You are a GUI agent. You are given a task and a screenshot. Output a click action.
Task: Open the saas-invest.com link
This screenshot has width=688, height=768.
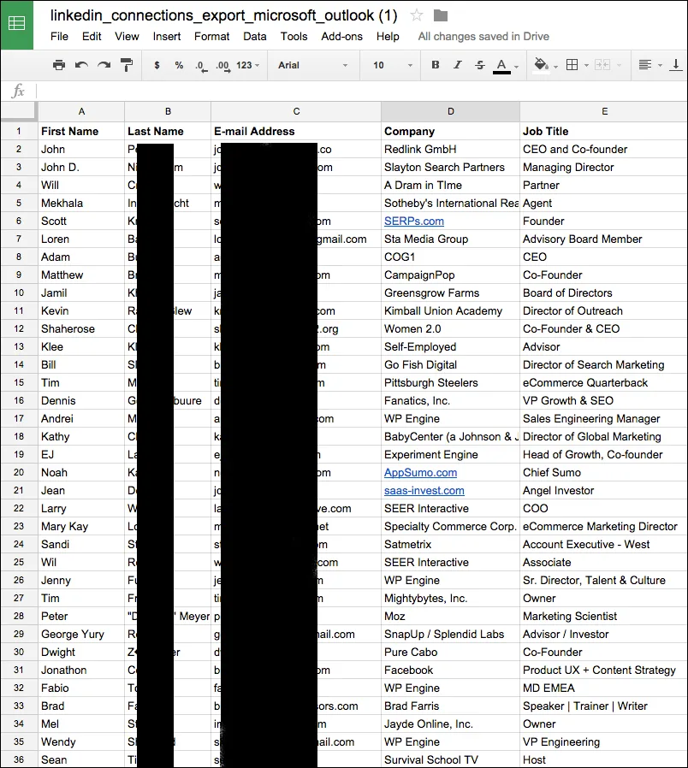424,490
